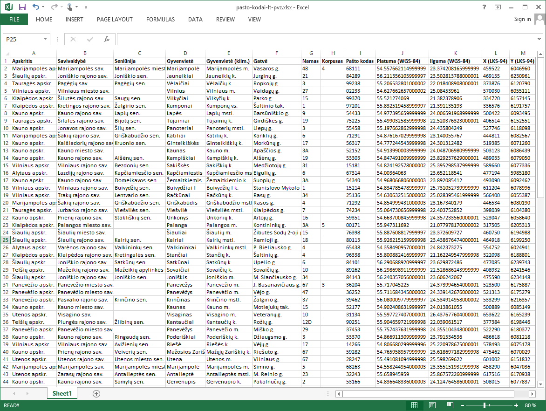Click the zoom in plus button
Screen dimensions: 546x411
coord(516,405)
